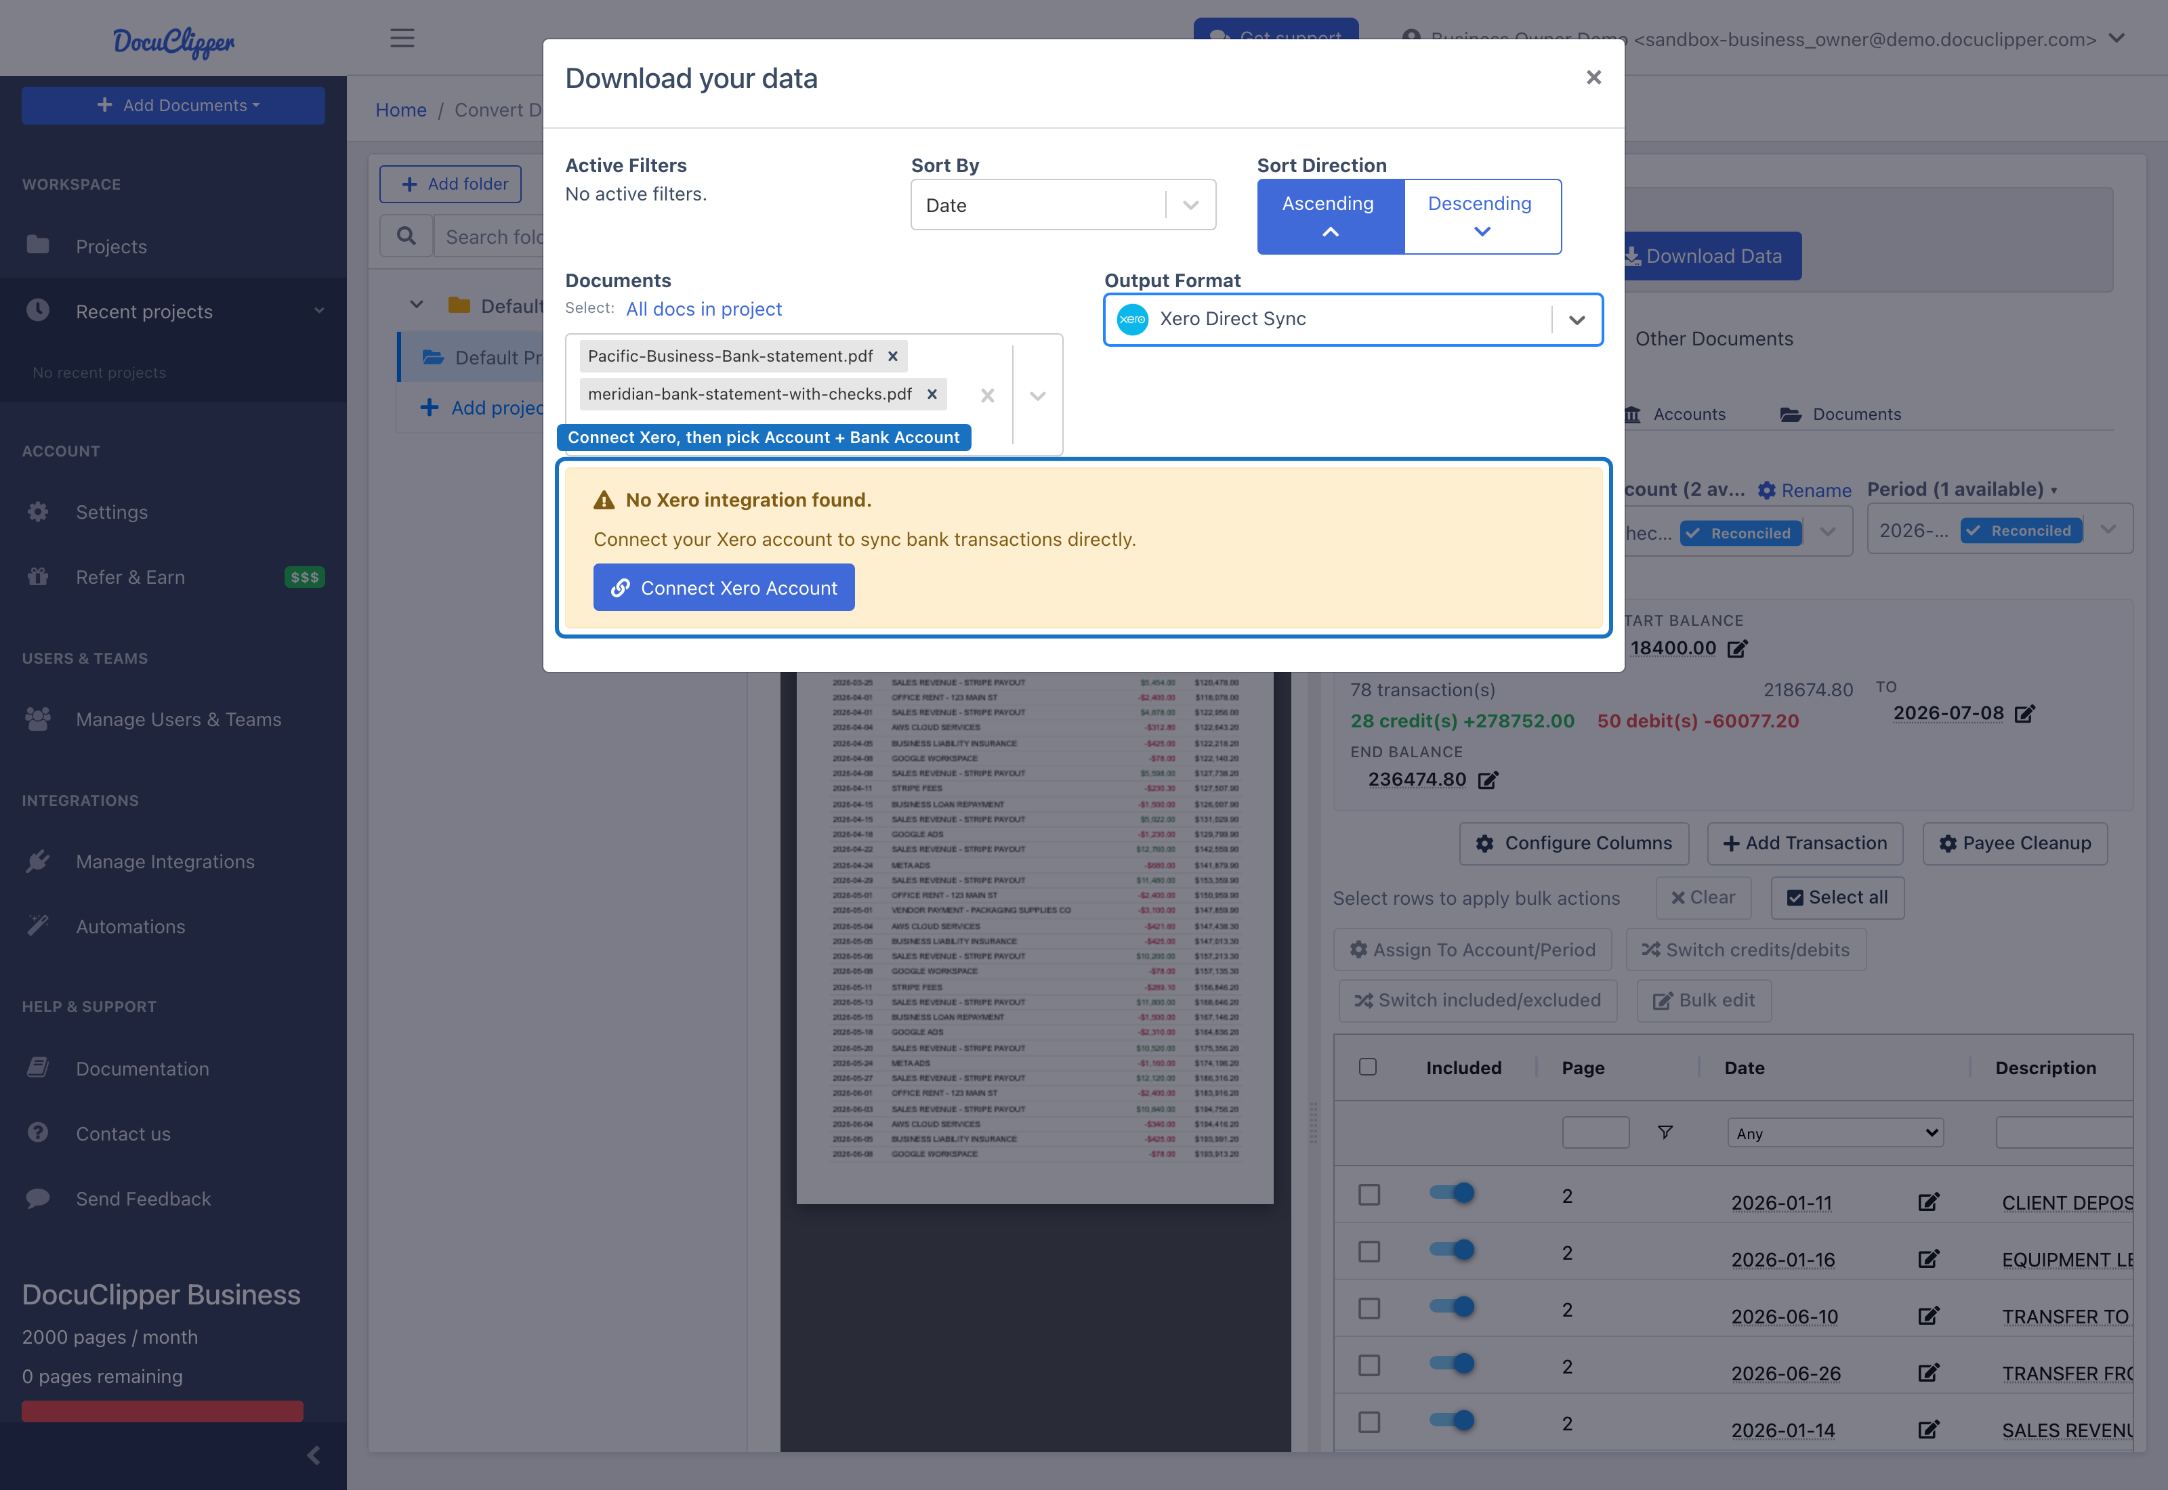Click Add project plus link
The width and height of the screenshot is (2168, 1490).
pos(482,408)
